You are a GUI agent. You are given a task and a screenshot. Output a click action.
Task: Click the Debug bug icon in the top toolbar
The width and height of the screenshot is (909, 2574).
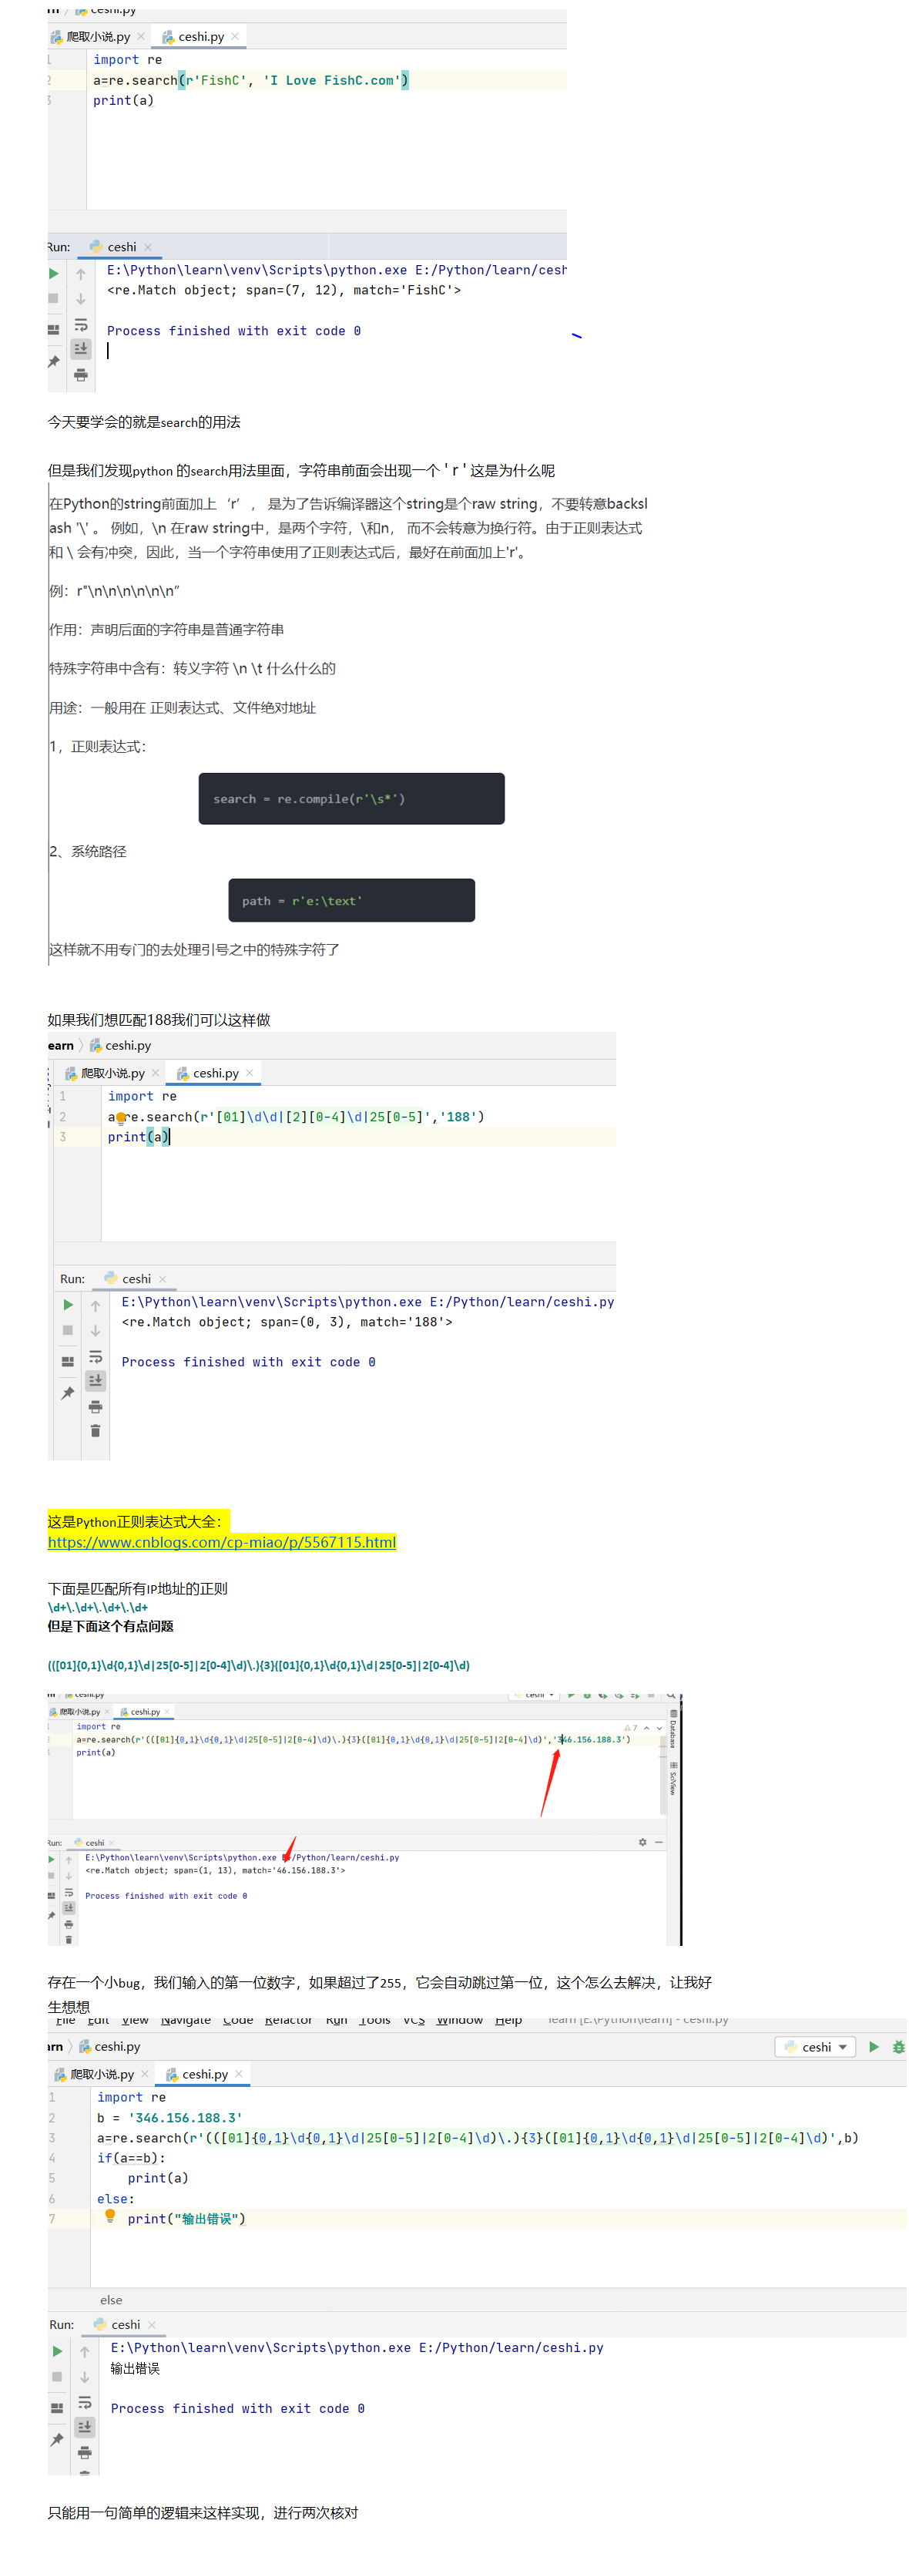[898, 2046]
